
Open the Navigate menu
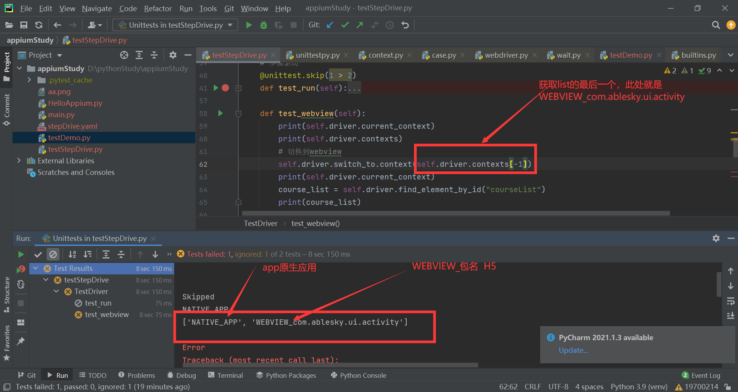point(97,8)
